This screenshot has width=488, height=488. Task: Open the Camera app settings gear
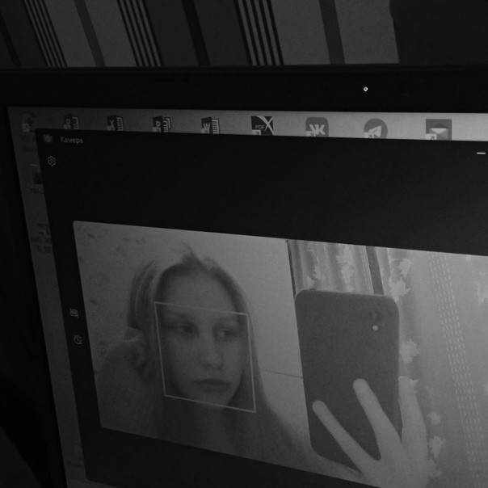click(52, 161)
